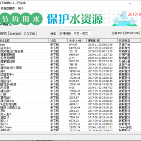Select the size cell 22706.74
The width and height of the screenshot is (141, 141).
(74, 127)
